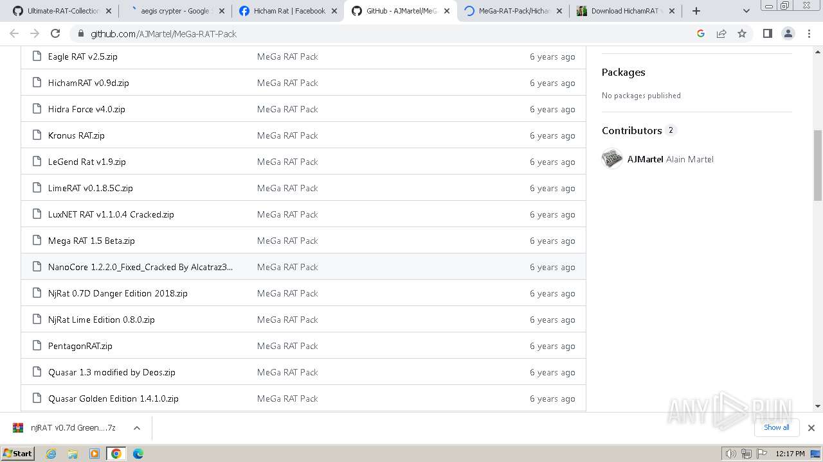Click the browser back arrow
823x462 pixels.
click(x=14, y=33)
